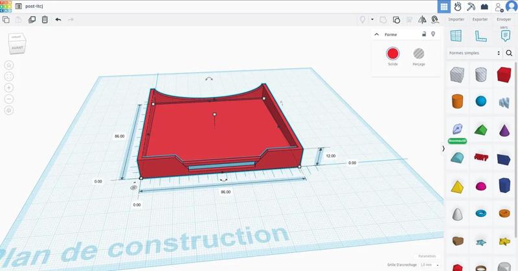This screenshot has width=518, height=271.
Task: Open the Grille d'accrochage snap dropdown
Action: pyautogui.click(x=429, y=265)
